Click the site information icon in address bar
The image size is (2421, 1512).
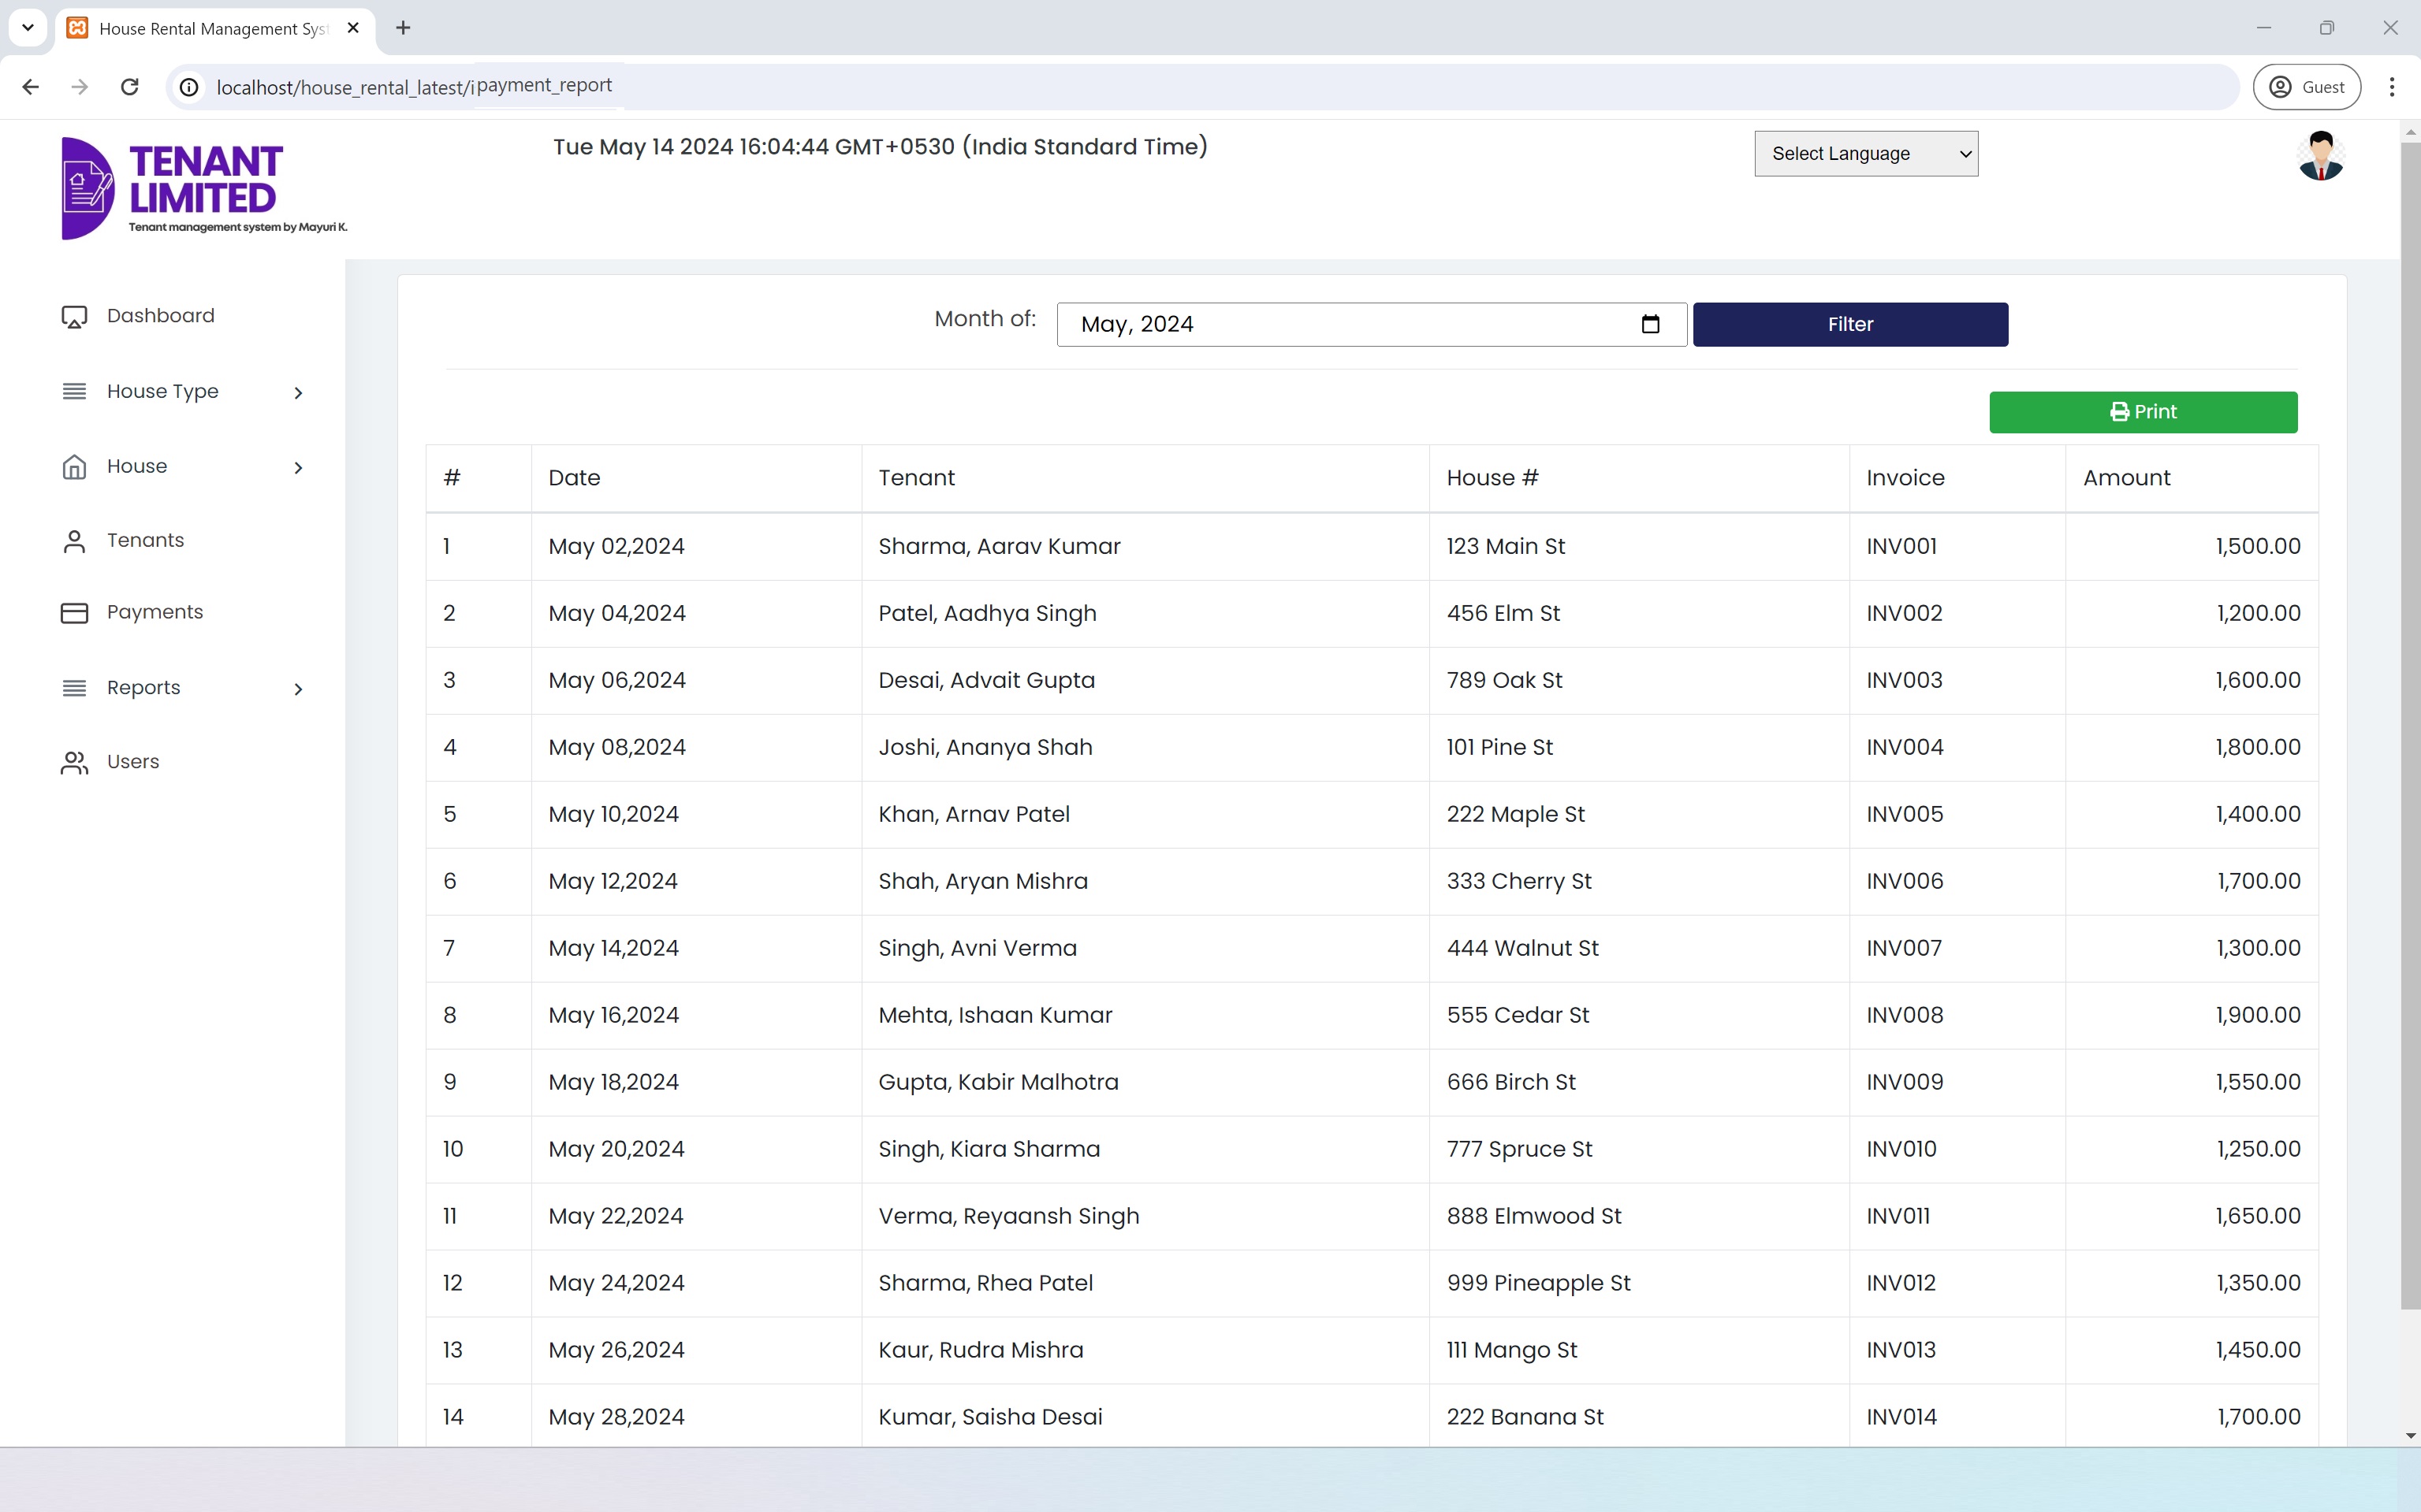point(189,87)
